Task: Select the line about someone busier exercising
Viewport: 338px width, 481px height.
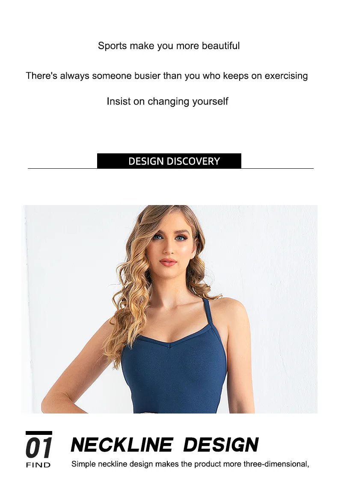Action: point(167,76)
